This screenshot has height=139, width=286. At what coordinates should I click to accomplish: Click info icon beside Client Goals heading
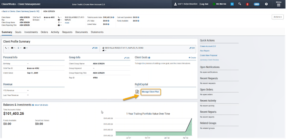point(149,58)
